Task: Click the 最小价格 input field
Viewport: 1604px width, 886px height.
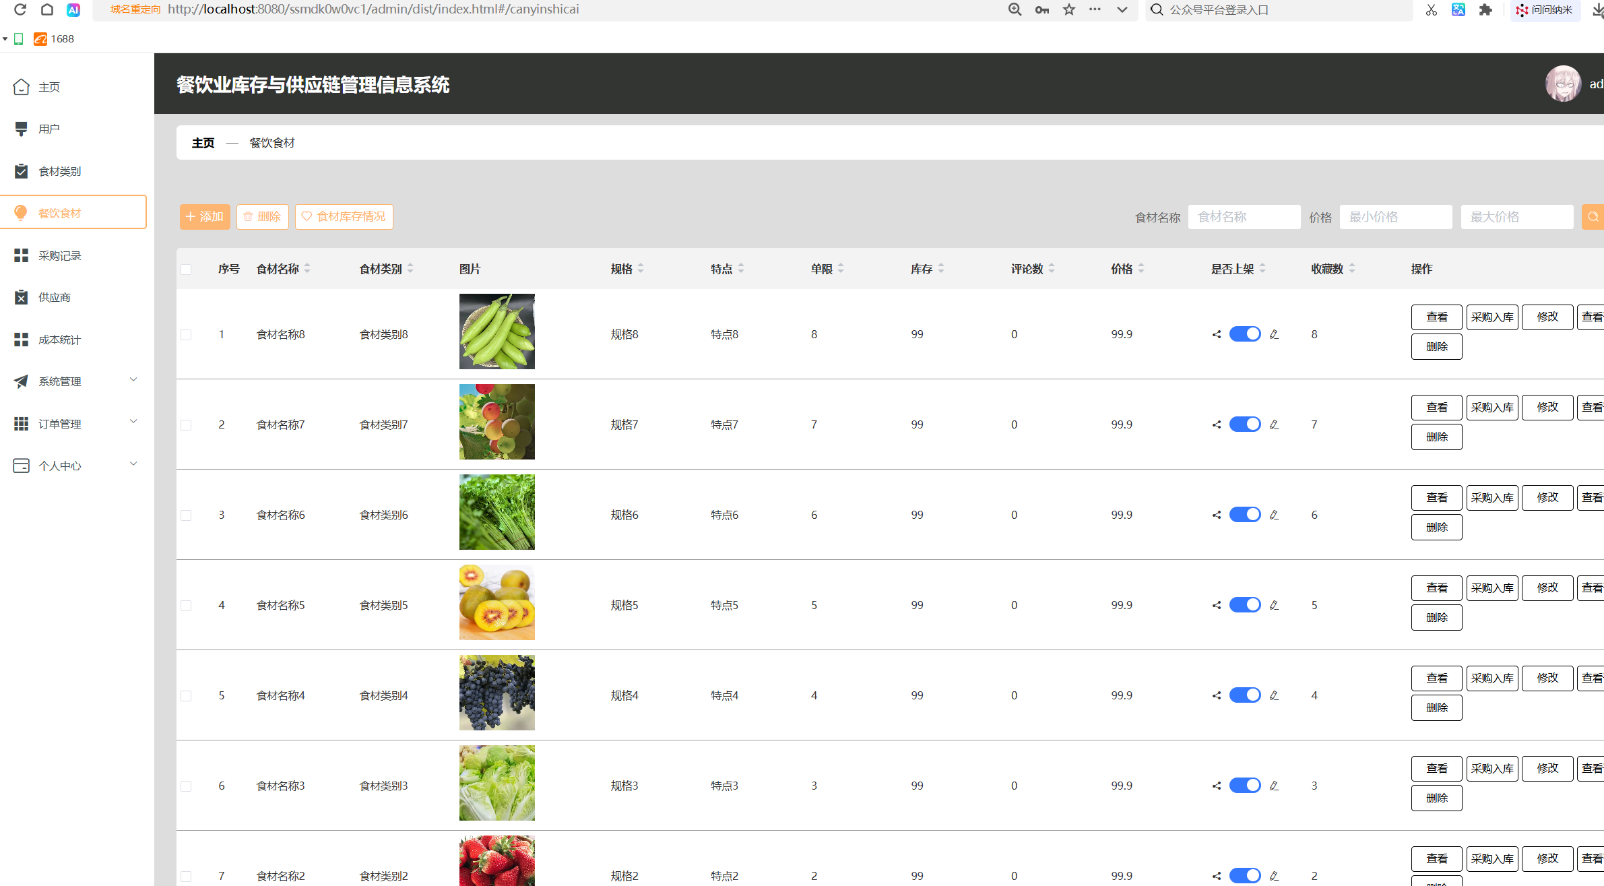Action: [1396, 217]
